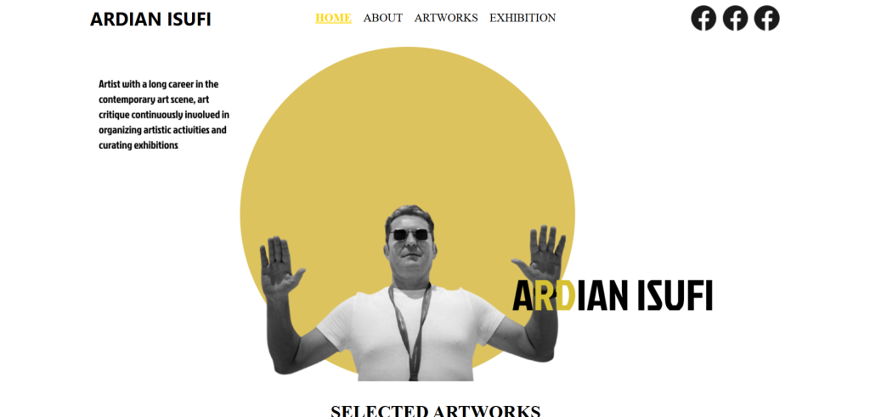Screen dimensions: 870x417
Task: Click the man's dark sunglasses
Action: click(410, 234)
